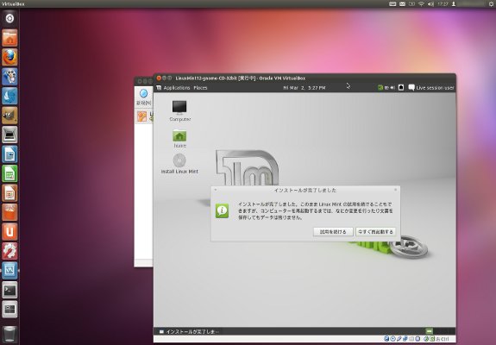The height and width of the screenshot is (345, 496).
Task: Select the VM entry in VirtualBox Manager list
Action: click(144, 116)
